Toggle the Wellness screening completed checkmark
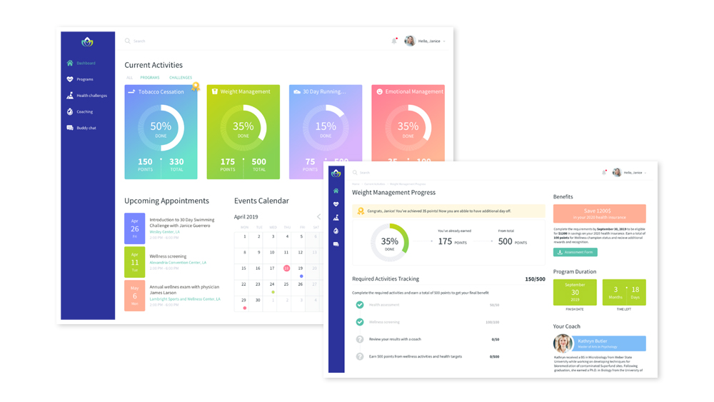 (x=360, y=322)
